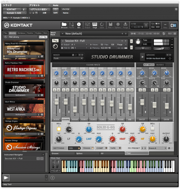Click the info circle icon at bottom
This screenshot has height=189, width=180.
(x=52, y=178)
